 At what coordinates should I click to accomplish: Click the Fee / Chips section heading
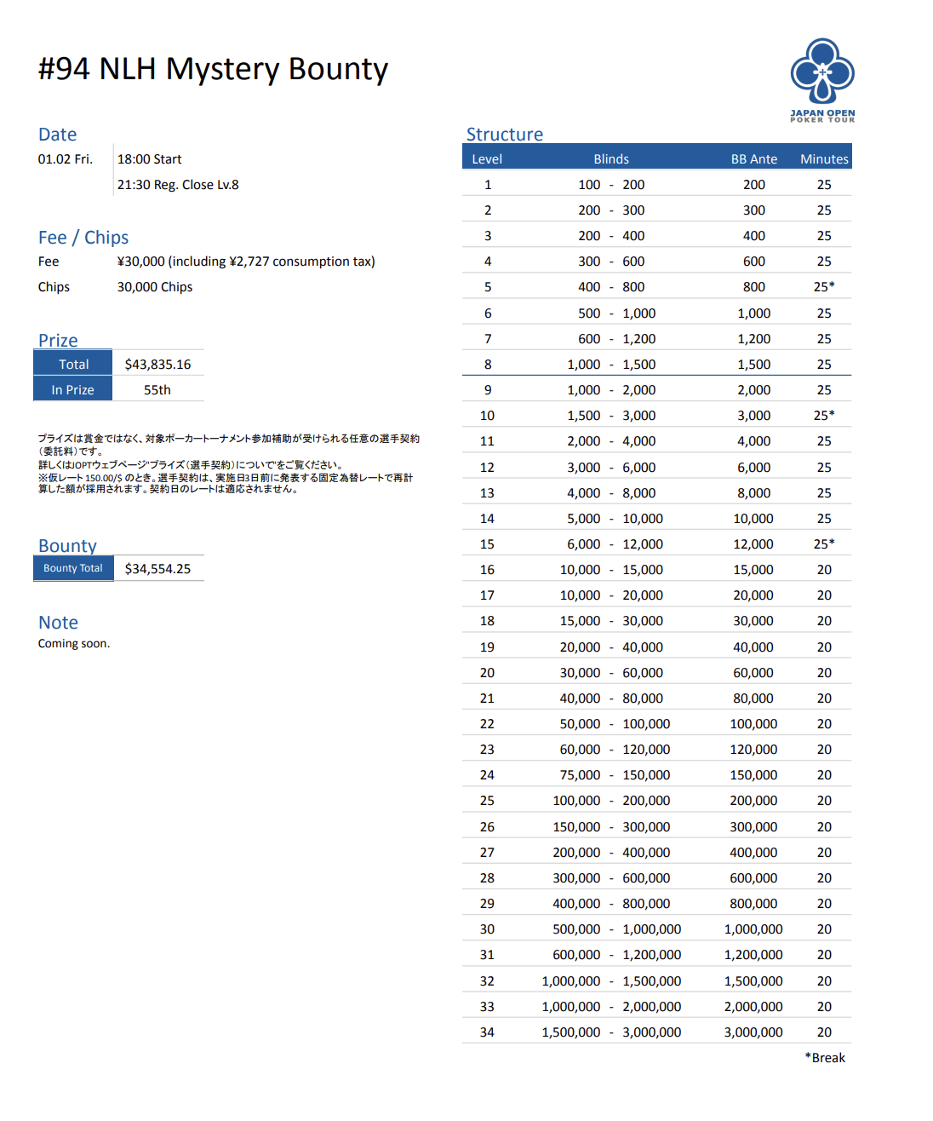(x=83, y=238)
